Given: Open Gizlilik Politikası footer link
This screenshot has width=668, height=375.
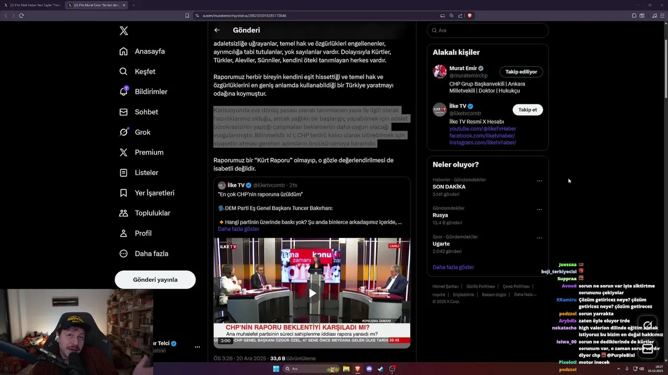Looking at the screenshot, I should pos(481,286).
